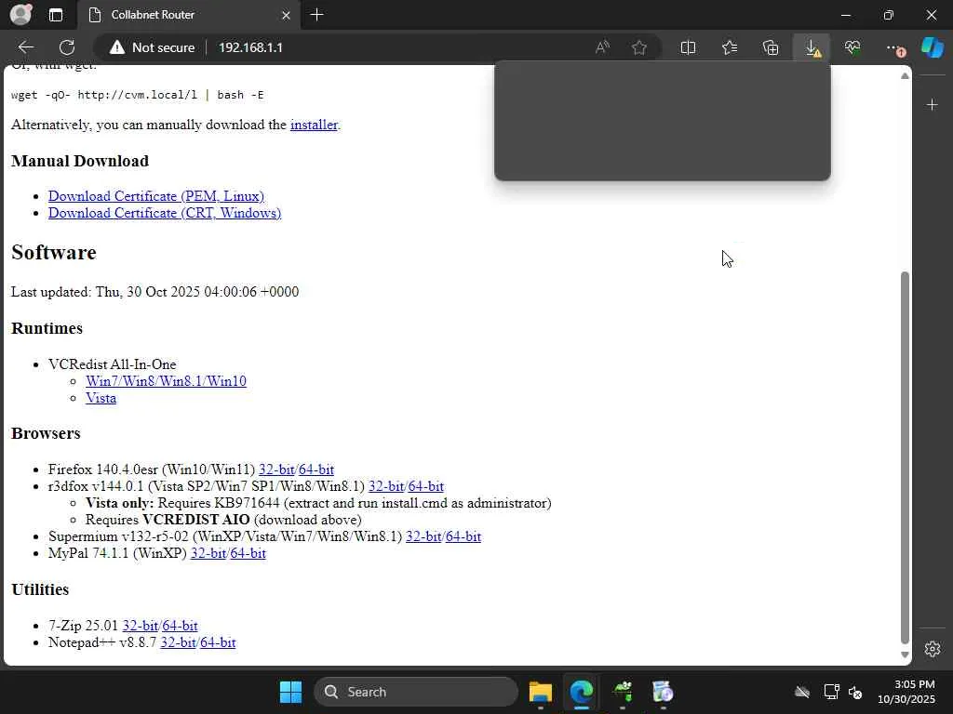This screenshot has width=953, height=714.
Task: Download Supermium v132-r5-02 32-bit
Action: [423, 536]
